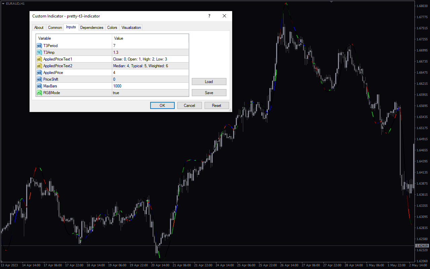Switch to the About tab

pyautogui.click(x=39, y=28)
